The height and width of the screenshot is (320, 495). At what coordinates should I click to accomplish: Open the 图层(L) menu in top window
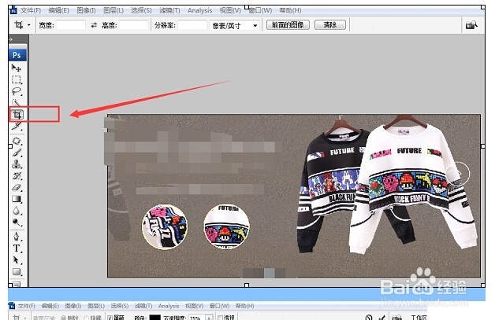pos(114,10)
